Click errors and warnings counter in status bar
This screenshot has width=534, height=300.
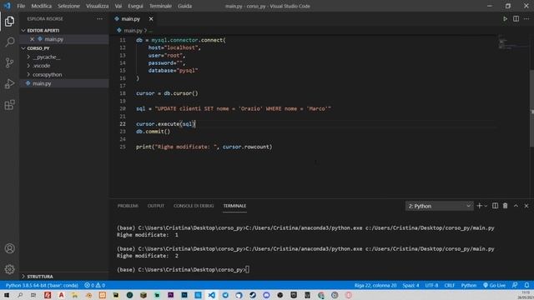tap(94, 285)
